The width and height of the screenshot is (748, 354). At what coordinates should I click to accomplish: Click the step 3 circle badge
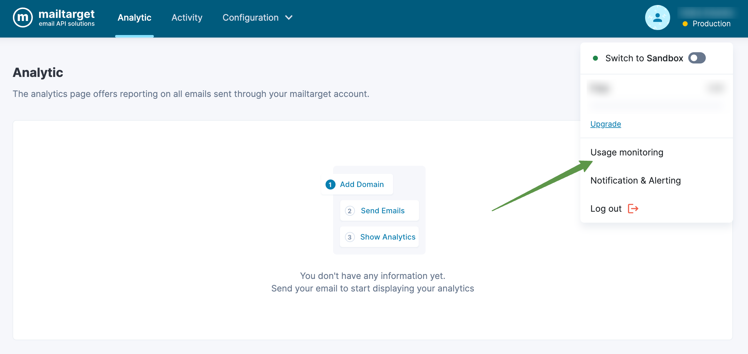(350, 237)
